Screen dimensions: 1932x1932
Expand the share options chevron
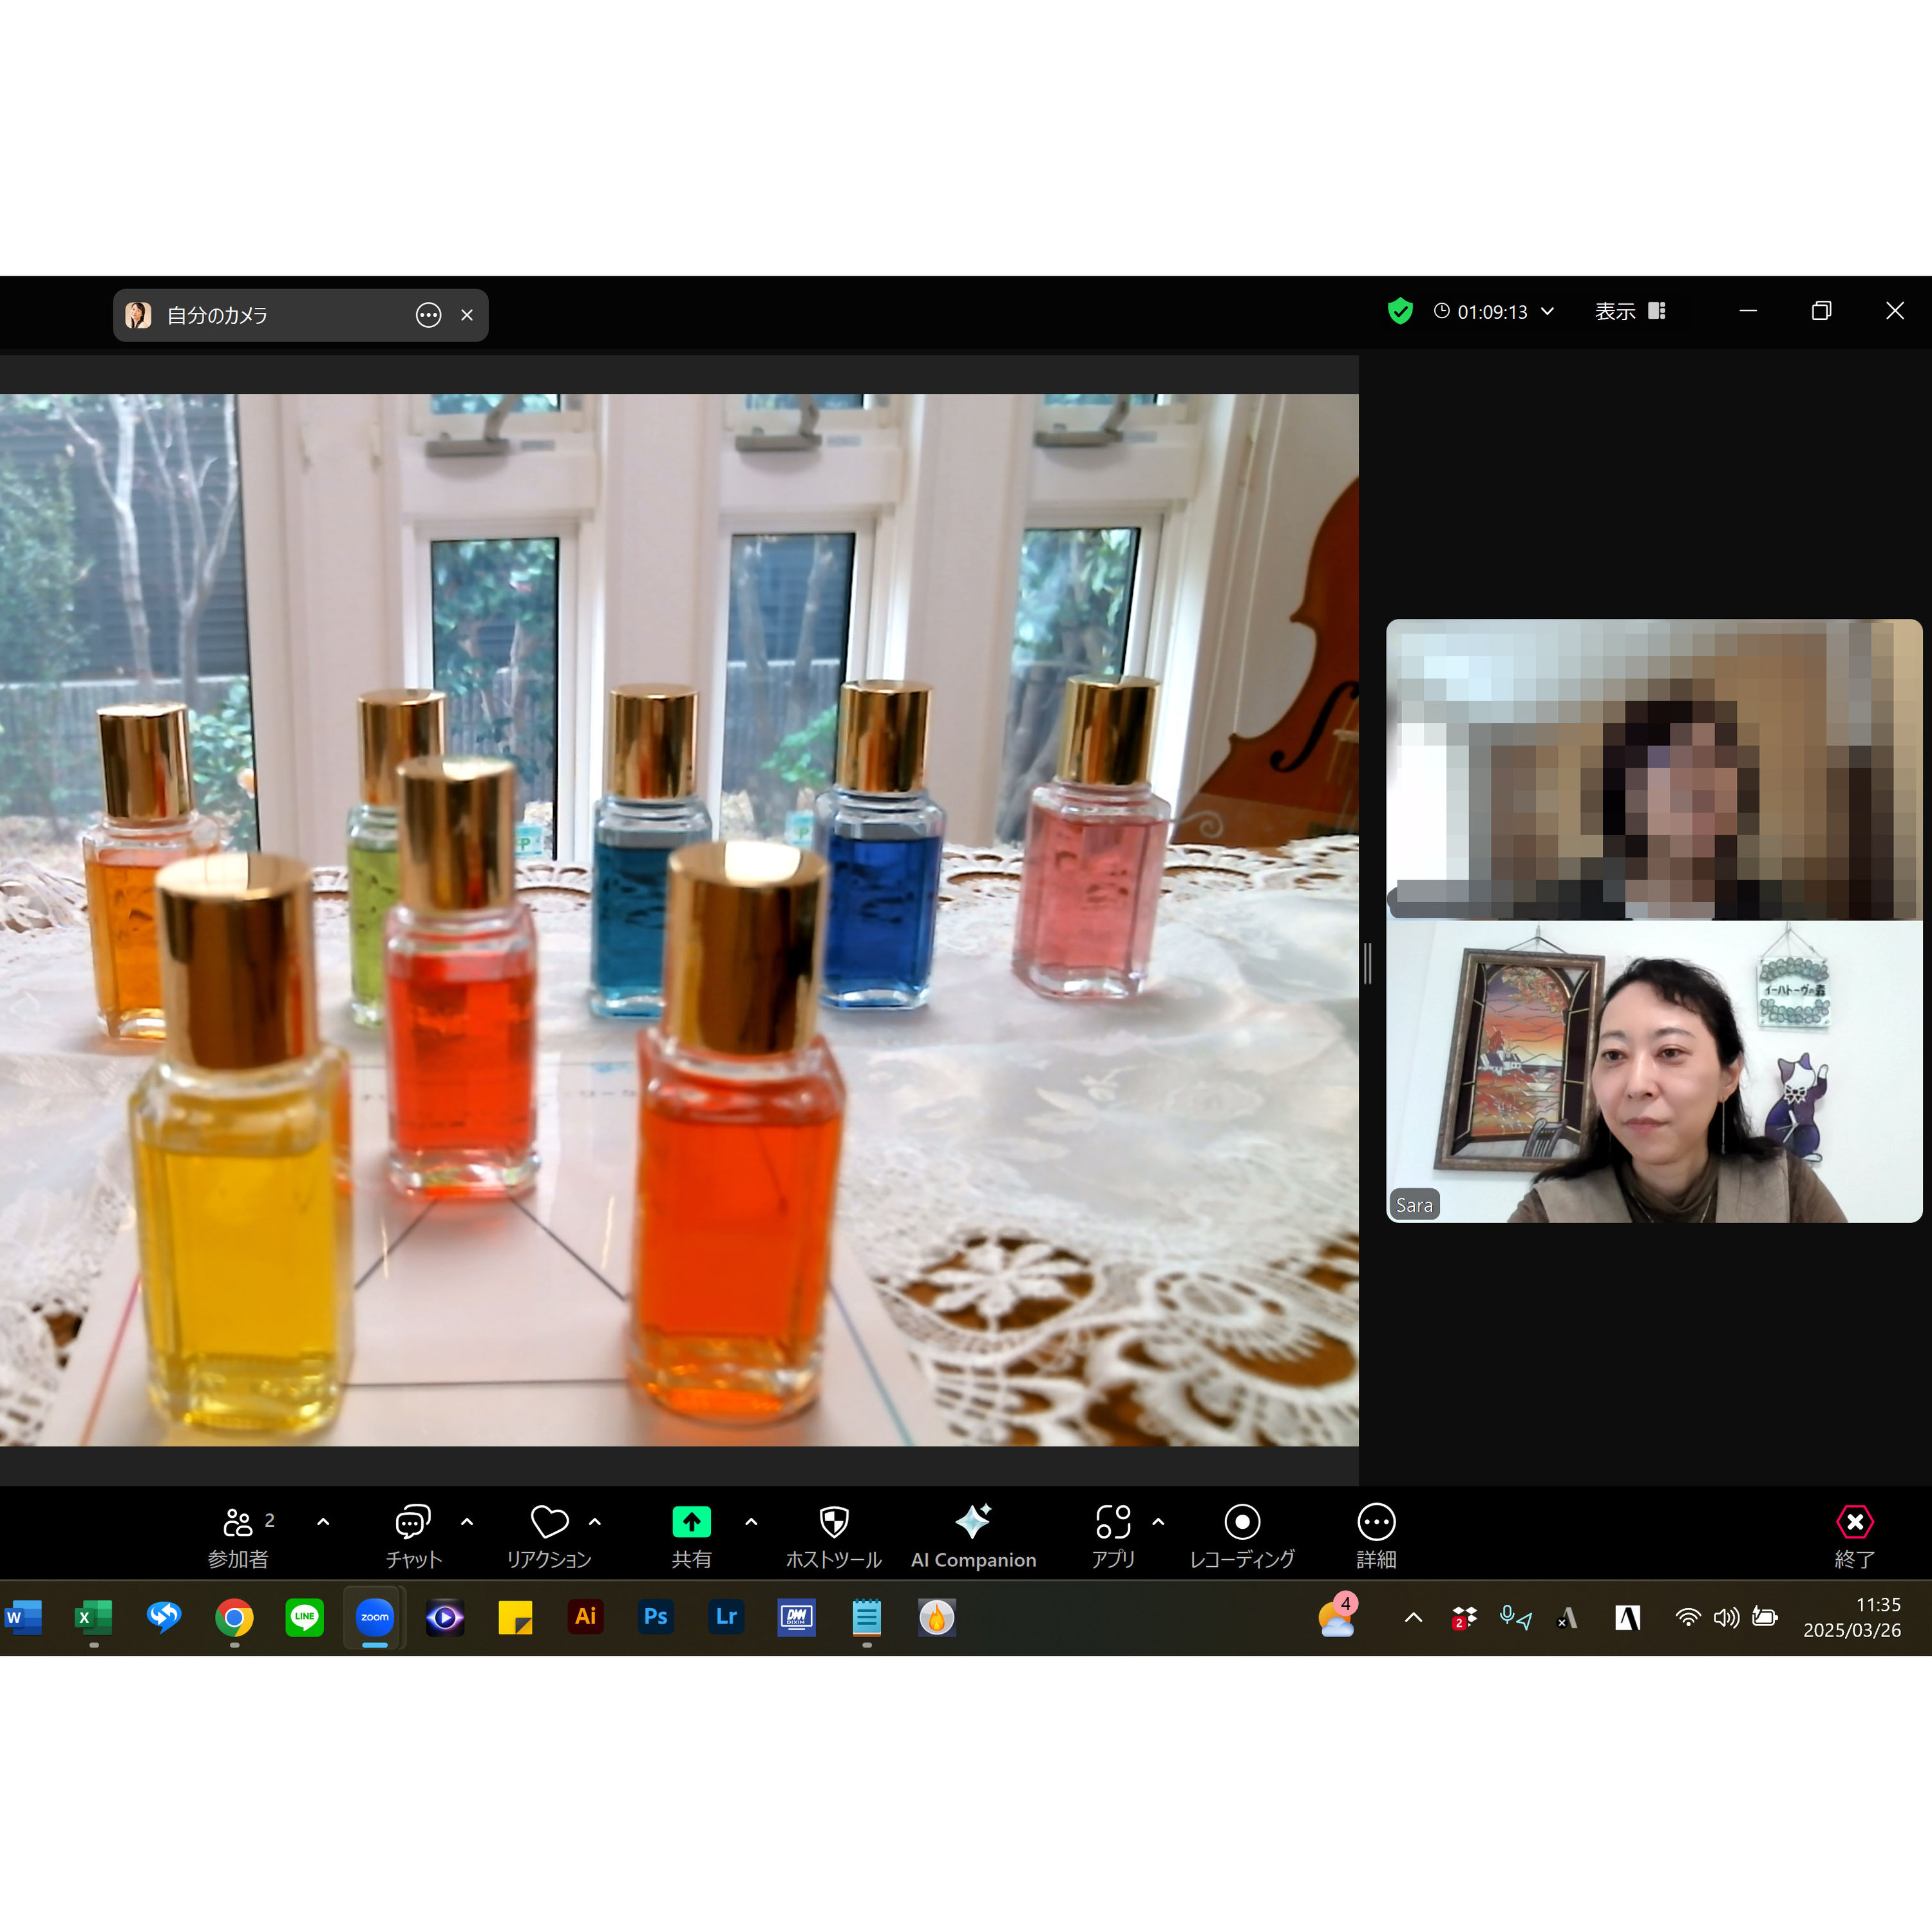752,1522
